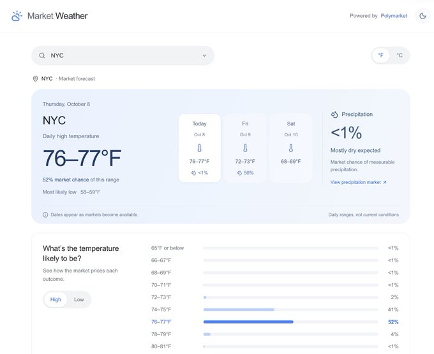Click the raindrop icon beside <1% on Today
This screenshot has width=434, height=354.
(193, 173)
